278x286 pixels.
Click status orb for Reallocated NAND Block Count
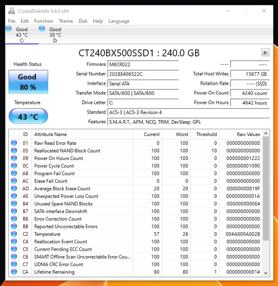(14, 150)
